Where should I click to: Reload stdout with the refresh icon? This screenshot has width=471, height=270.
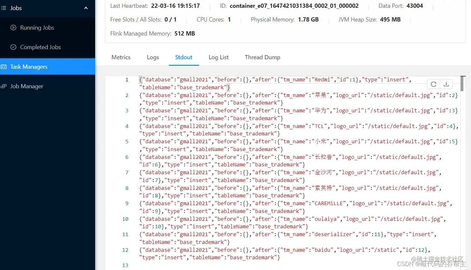(434, 84)
